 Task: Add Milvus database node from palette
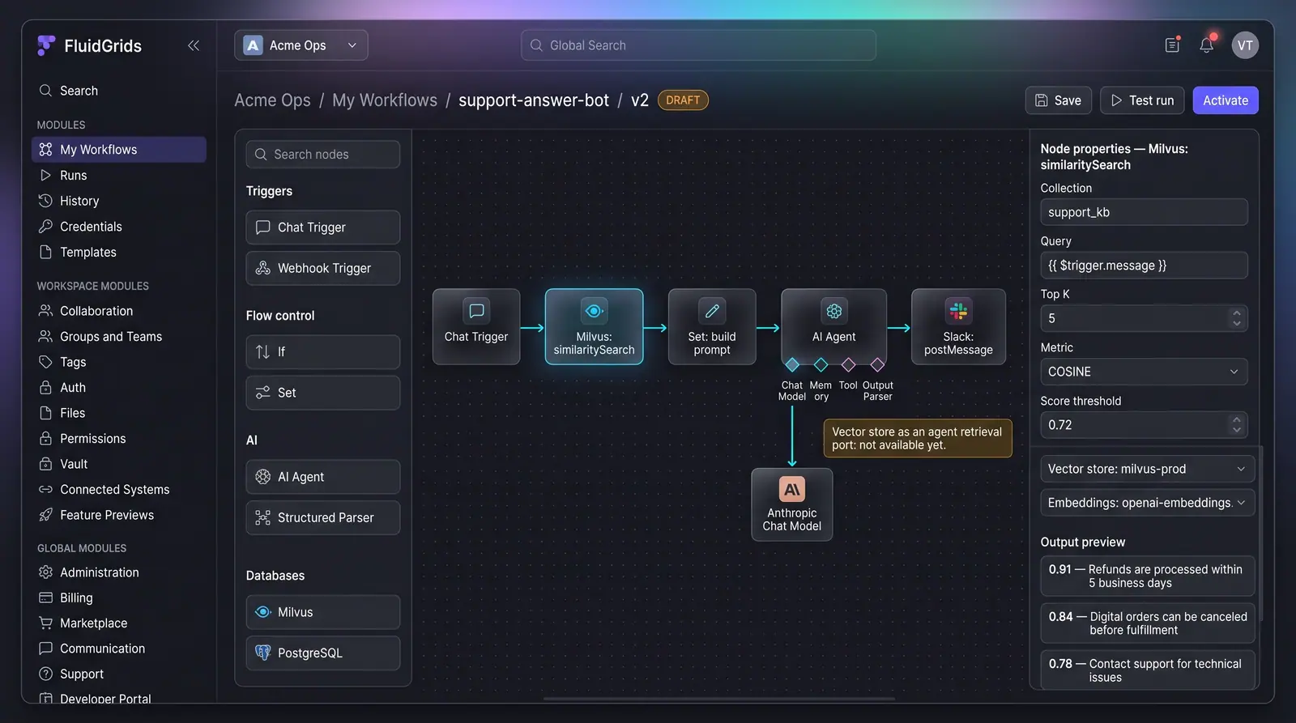coord(323,612)
